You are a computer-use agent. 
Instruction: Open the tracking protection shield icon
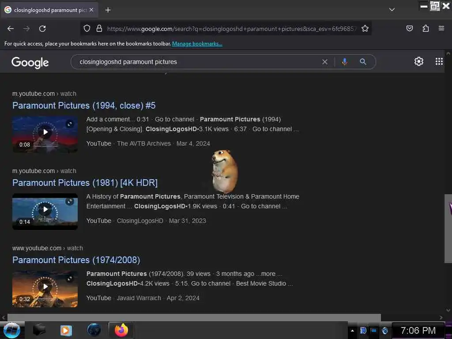87,29
